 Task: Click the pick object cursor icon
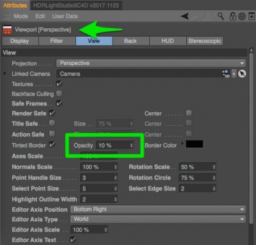[x=242, y=74]
